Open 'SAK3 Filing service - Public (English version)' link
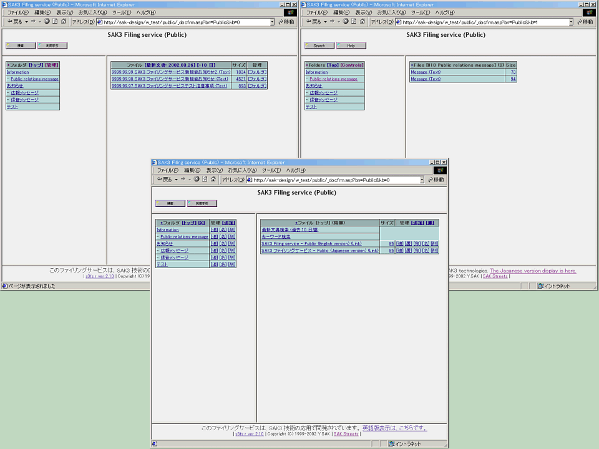Viewport: 599px width, 449px height. point(311,244)
